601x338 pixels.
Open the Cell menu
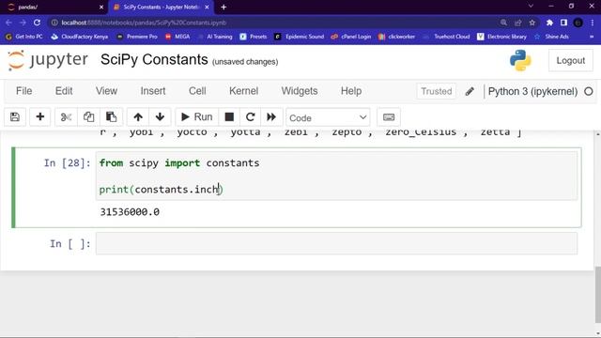click(197, 91)
